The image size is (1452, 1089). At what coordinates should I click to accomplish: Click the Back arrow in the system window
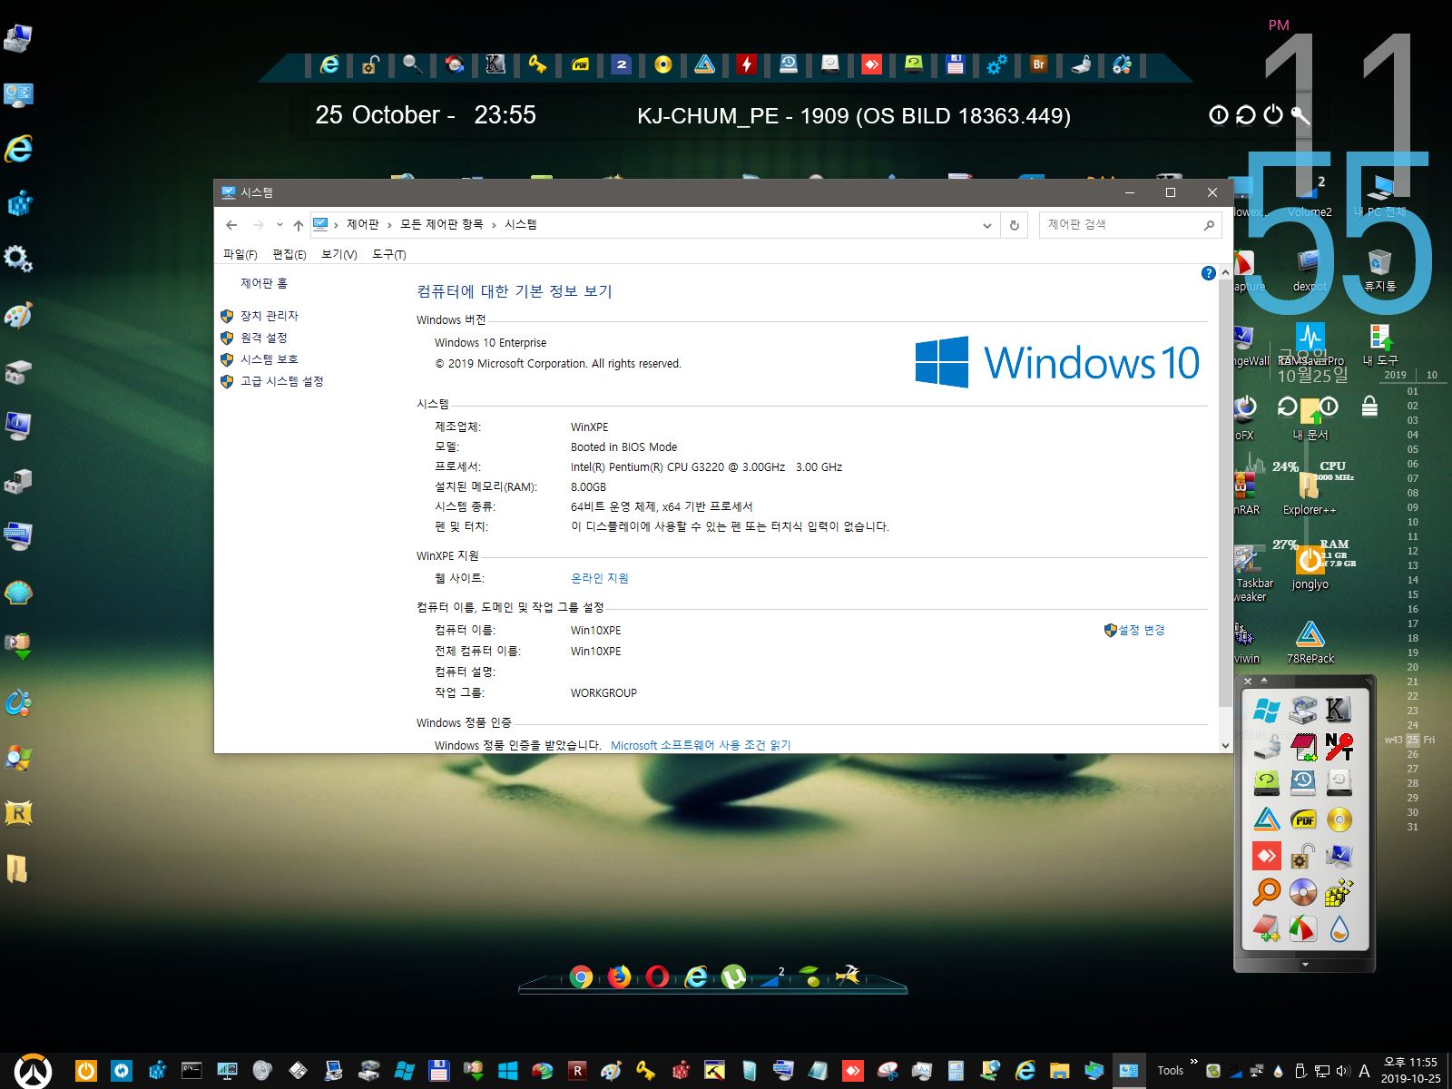click(x=231, y=225)
